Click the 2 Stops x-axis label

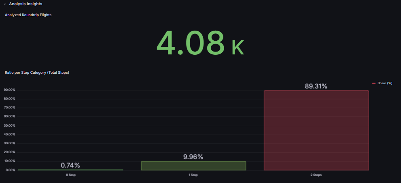tap(316, 175)
